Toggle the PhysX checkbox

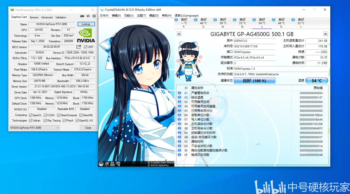click(64, 121)
